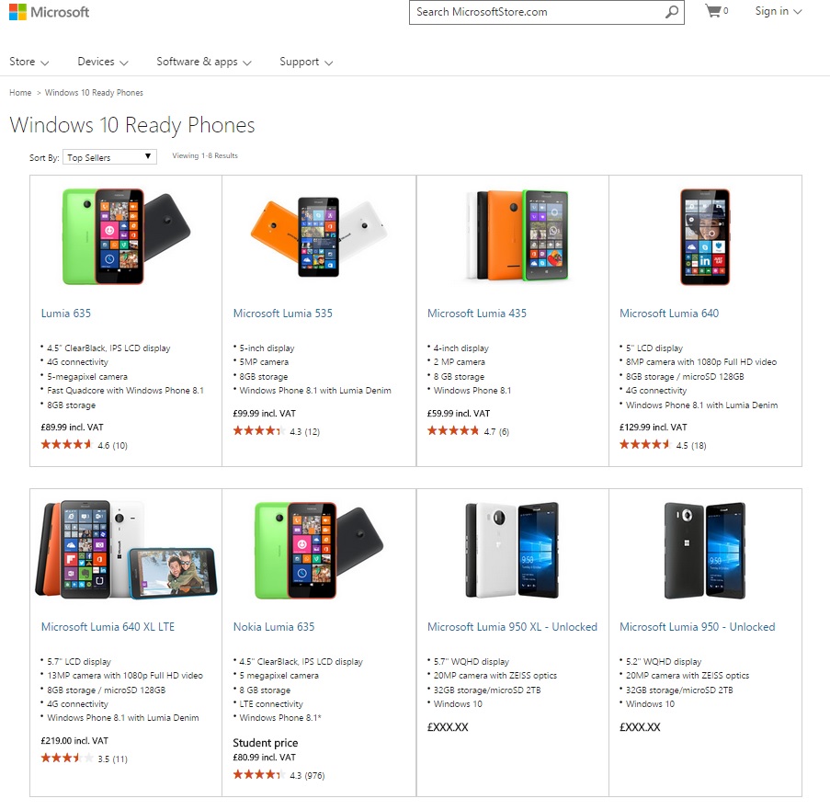Image resolution: width=830 pixels, height=810 pixels.
Task: Expand the Devices menu
Action: pyautogui.click(x=103, y=62)
